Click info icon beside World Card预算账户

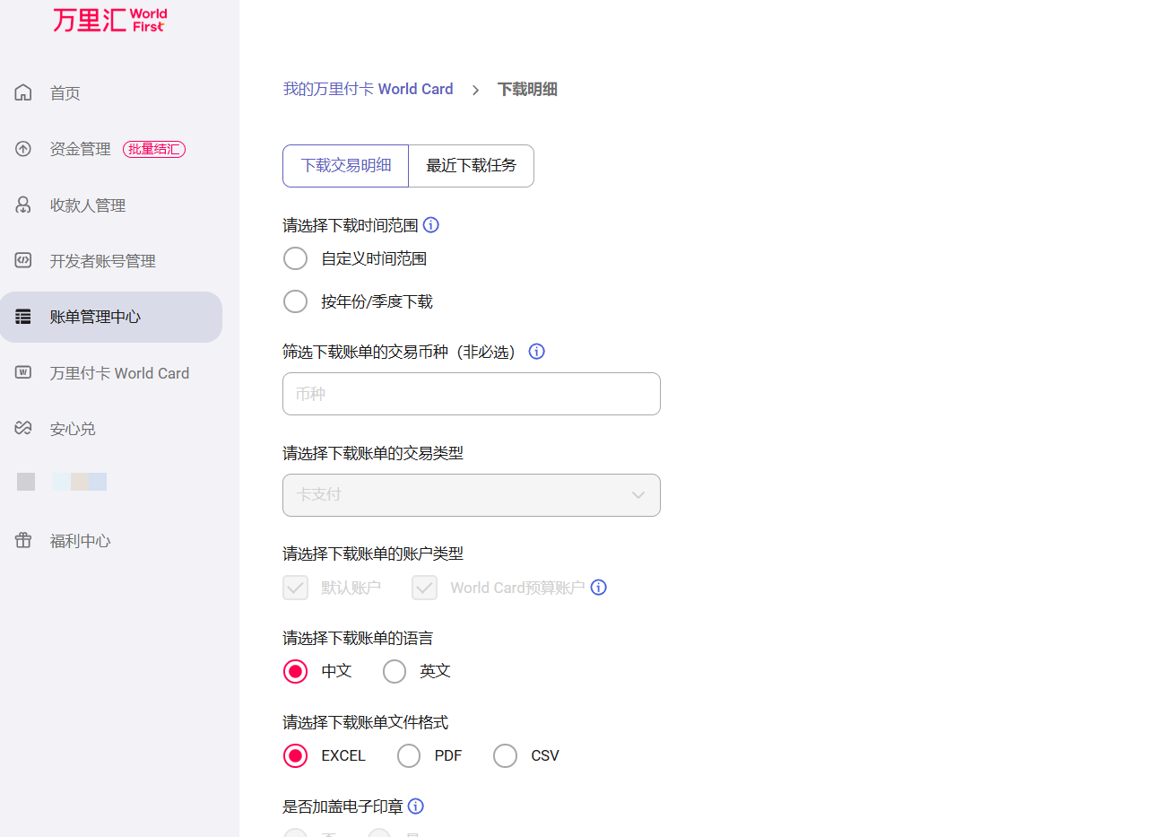coord(599,588)
